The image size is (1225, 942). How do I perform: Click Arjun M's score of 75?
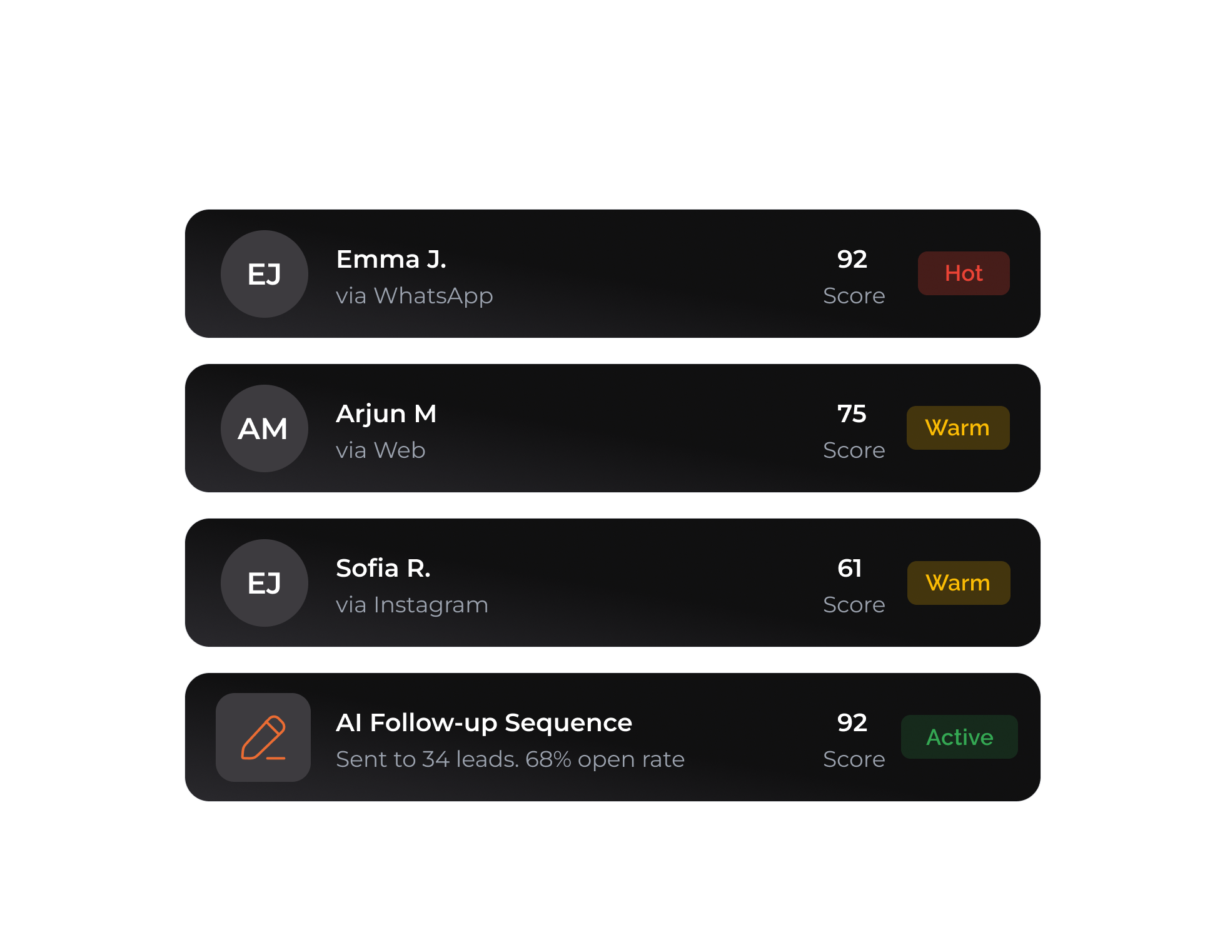(x=852, y=413)
